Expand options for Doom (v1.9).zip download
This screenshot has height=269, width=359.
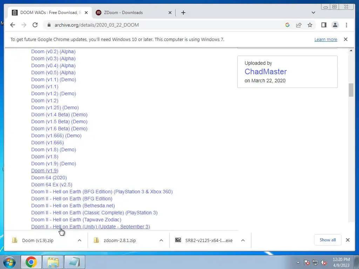coord(80,240)
